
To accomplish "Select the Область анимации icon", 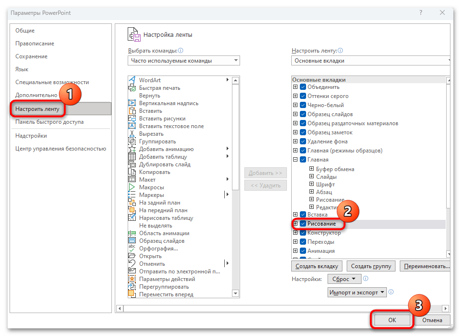I will [x=132, y=233].
